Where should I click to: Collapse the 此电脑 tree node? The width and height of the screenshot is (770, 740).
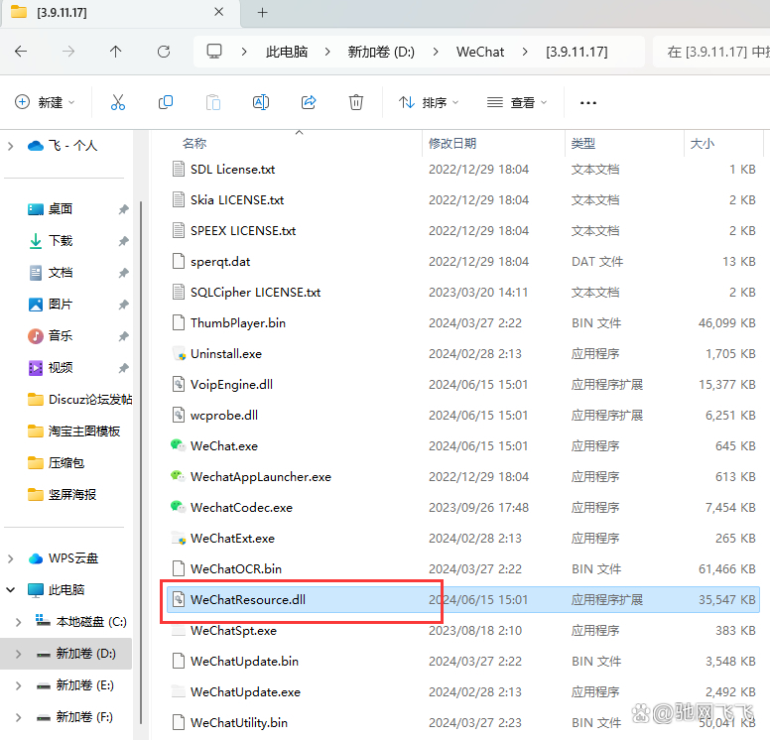click(x=10, y=590)
